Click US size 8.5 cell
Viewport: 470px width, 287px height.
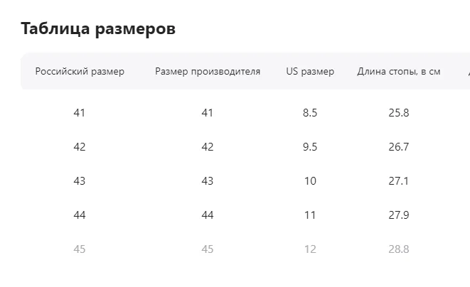point(310,113)
